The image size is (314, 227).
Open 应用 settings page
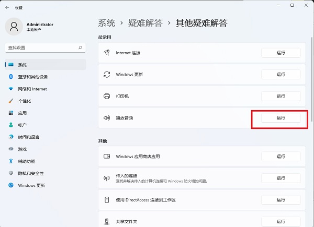(x=22, y=113)
